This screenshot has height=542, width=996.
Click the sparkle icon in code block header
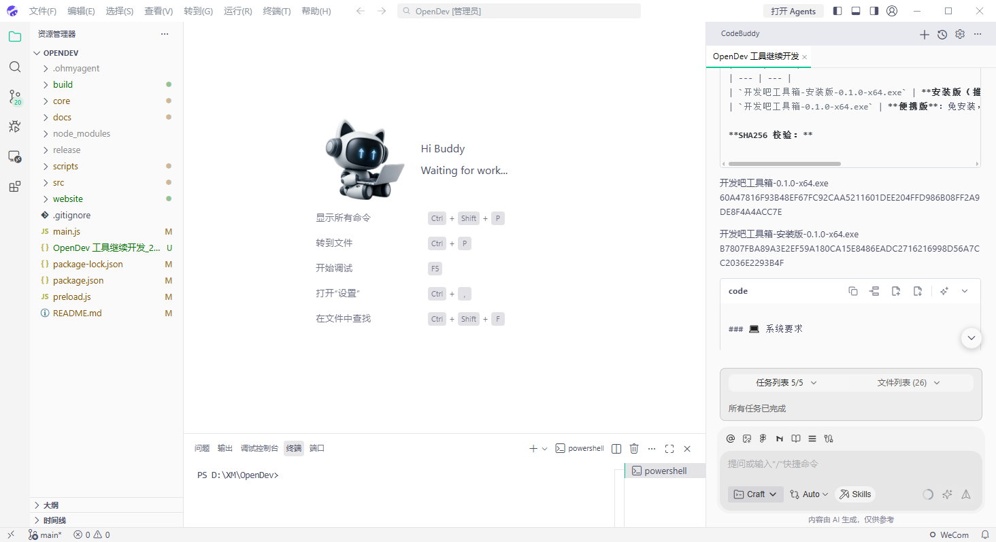[x=944, y=291]
